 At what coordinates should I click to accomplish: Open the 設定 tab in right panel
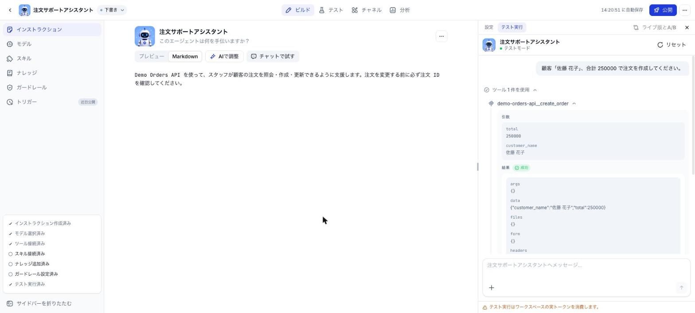[x=489, y=27]
